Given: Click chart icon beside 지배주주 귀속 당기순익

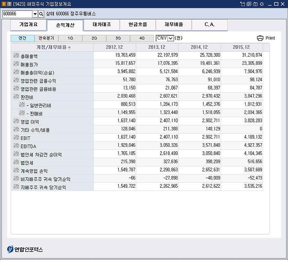Looking at the screenshot, I should click(16, 186).
